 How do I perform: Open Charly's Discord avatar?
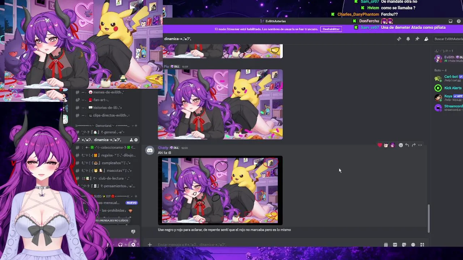(x=150, y=151)
